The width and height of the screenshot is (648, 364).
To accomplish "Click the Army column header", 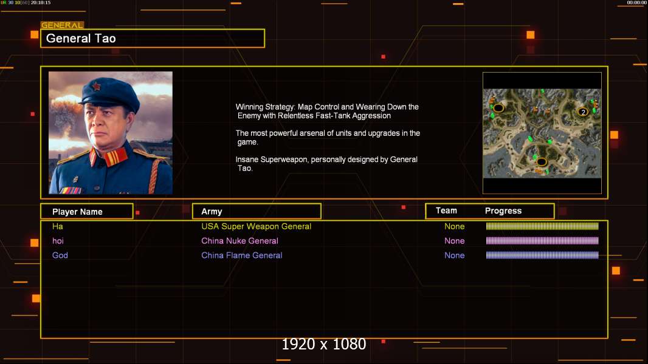I will 257,212.
